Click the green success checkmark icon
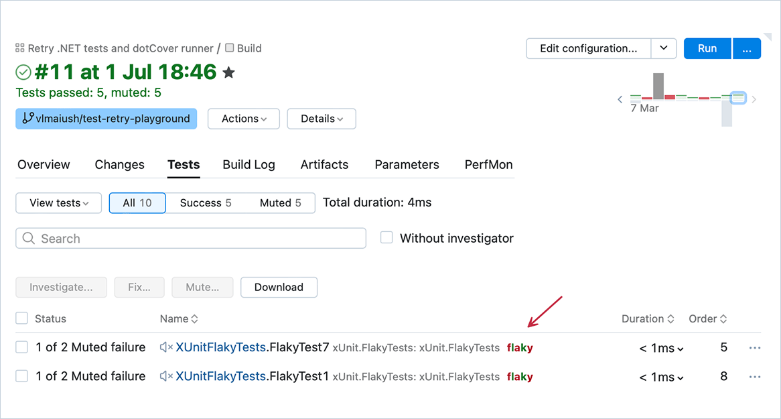The image size is (781, 419). coord(23,72)
